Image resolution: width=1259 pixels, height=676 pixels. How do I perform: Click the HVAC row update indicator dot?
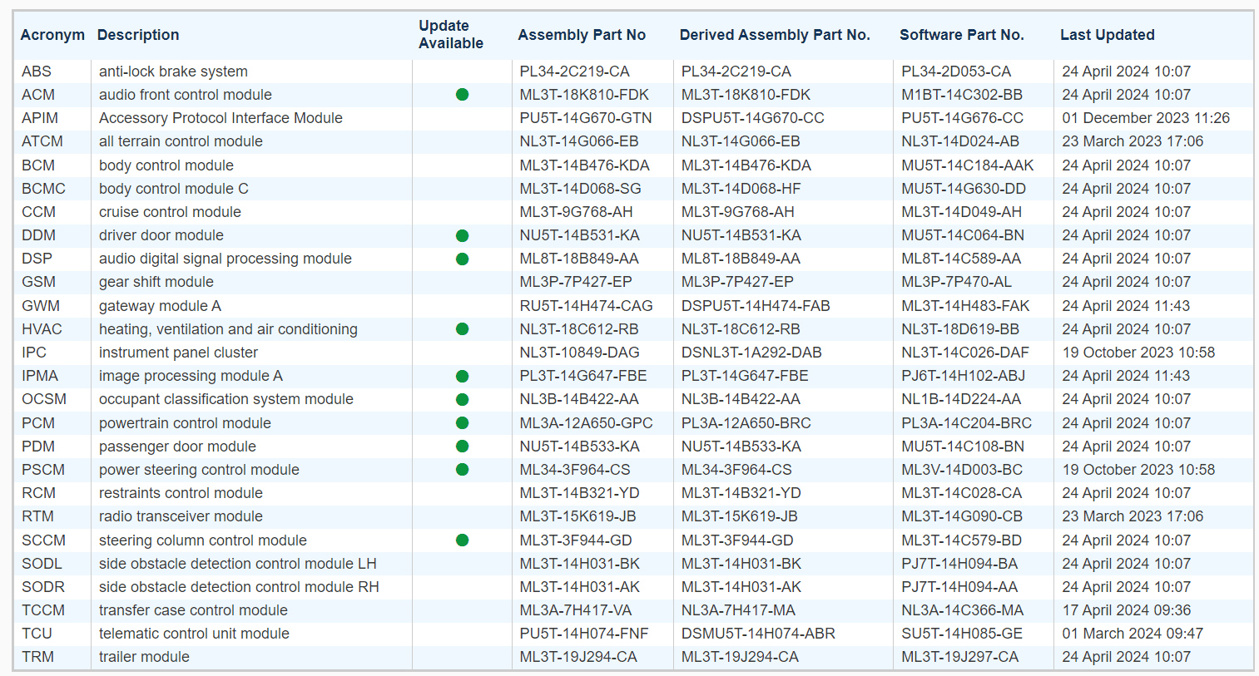coord(462,329)
